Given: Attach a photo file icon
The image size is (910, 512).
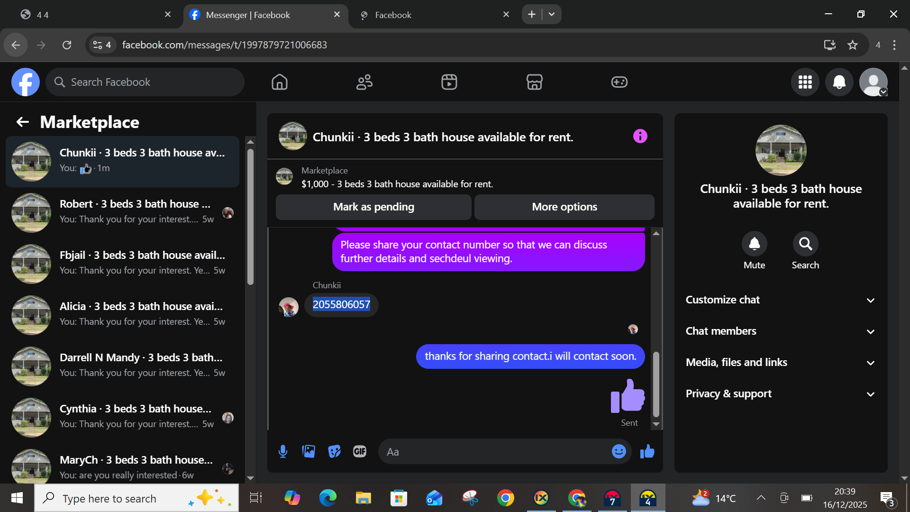Looking at the screenshot, I should point(309,452).
